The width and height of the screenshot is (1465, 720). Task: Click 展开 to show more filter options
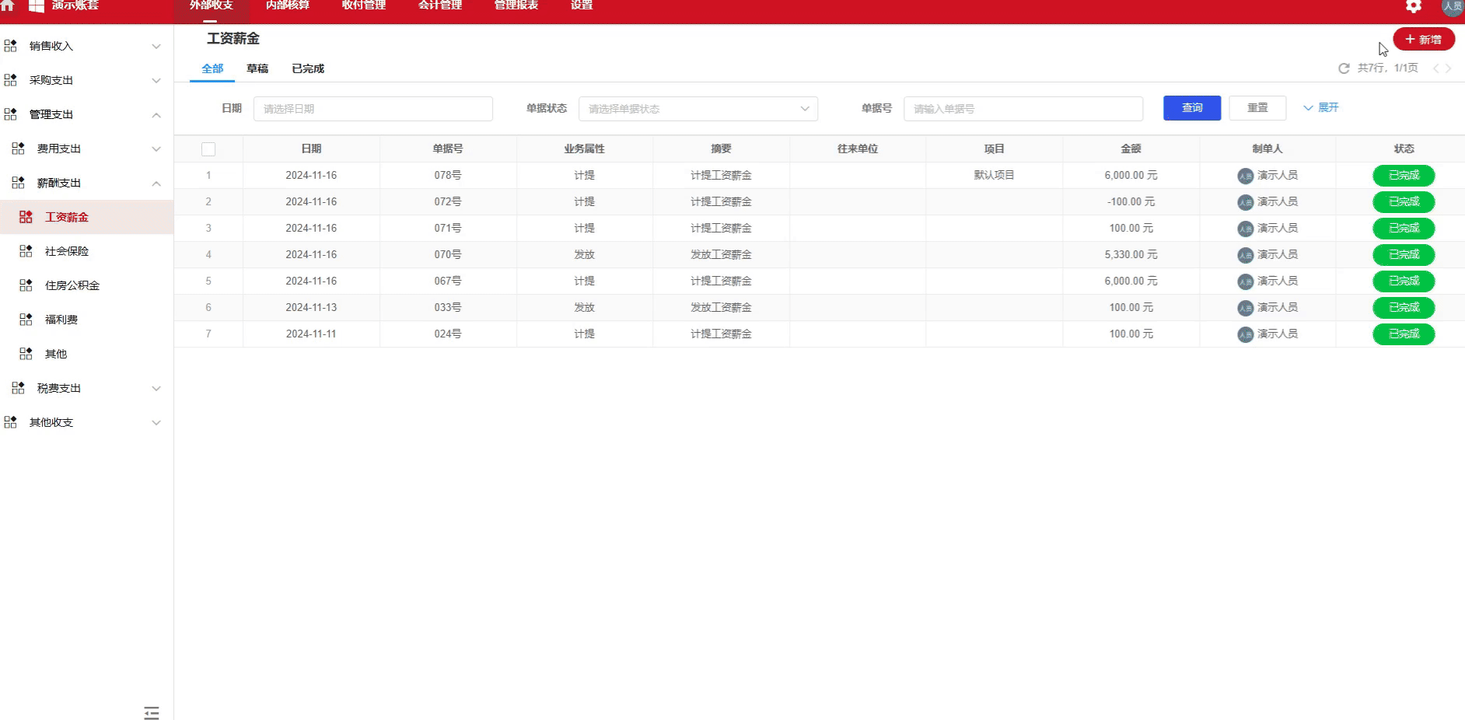pos(1321,108)
